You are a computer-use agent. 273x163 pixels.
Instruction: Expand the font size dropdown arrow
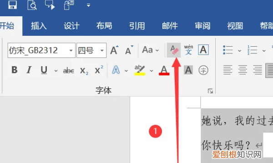(x=102, y=50)
